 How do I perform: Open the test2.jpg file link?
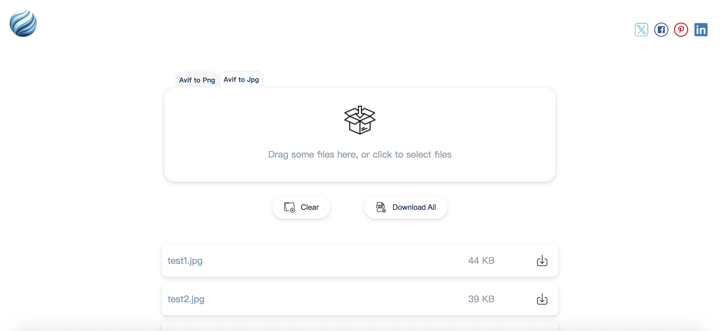click(x=186, y=299)
